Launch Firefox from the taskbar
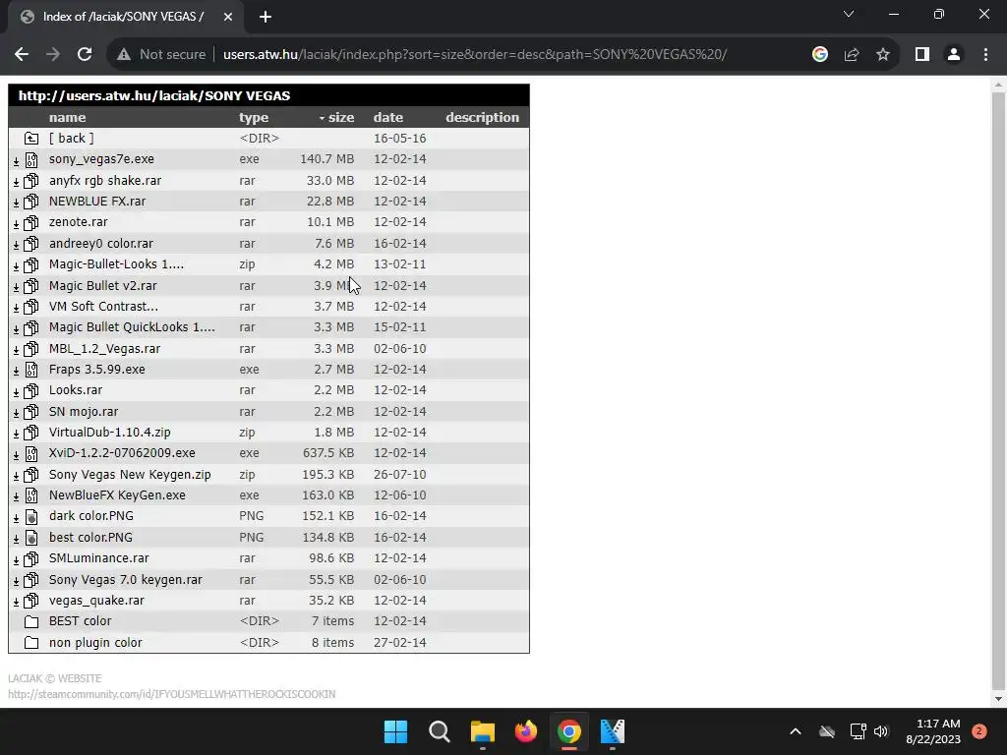 point(526,731)
